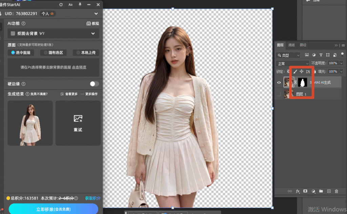Refresh the StartAI plugin panel

click(61, 5)
